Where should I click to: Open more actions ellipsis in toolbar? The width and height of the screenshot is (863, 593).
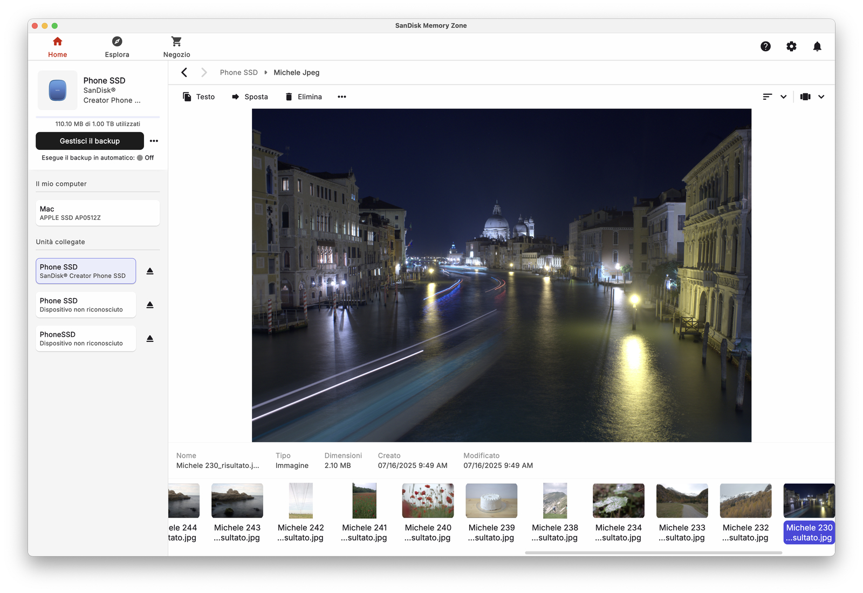tap(342, 97)
